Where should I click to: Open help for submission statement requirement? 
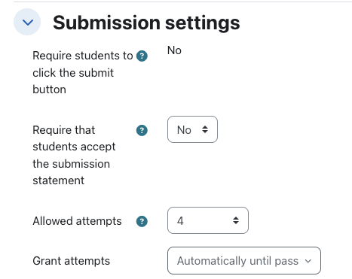tap(142, 130)
